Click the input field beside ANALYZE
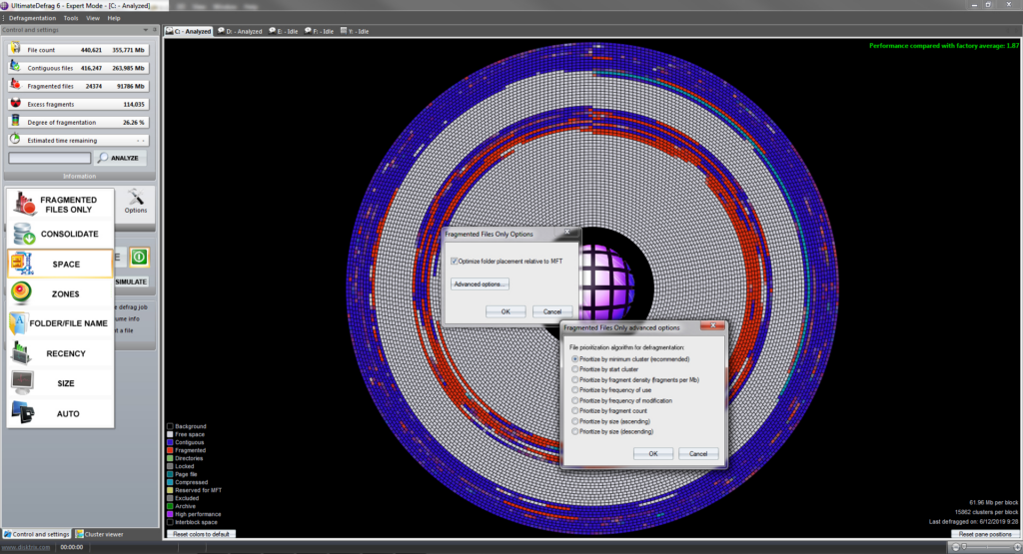The width and height of the screenshot is (1023, 554). tap(50, 158)
